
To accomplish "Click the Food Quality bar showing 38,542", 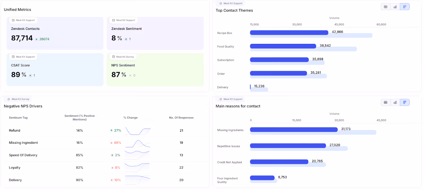I will [x=283, y=46].
